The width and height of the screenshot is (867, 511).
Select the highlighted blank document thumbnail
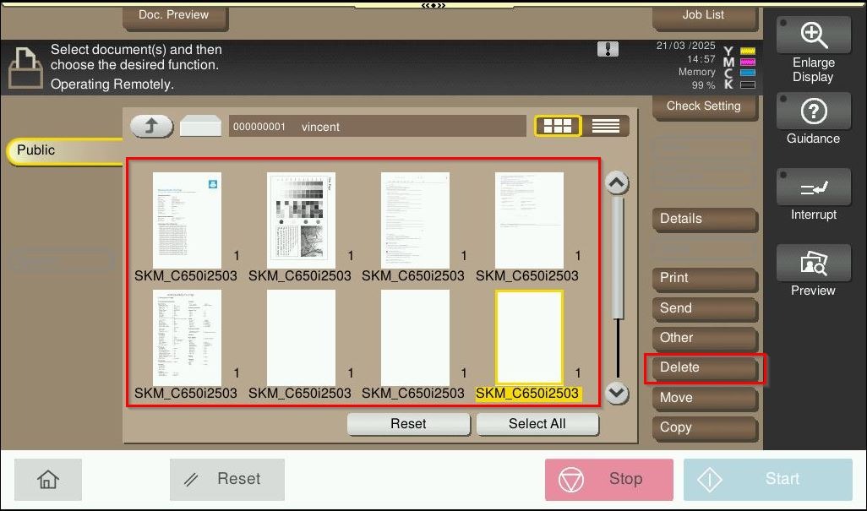coord(529,337)
